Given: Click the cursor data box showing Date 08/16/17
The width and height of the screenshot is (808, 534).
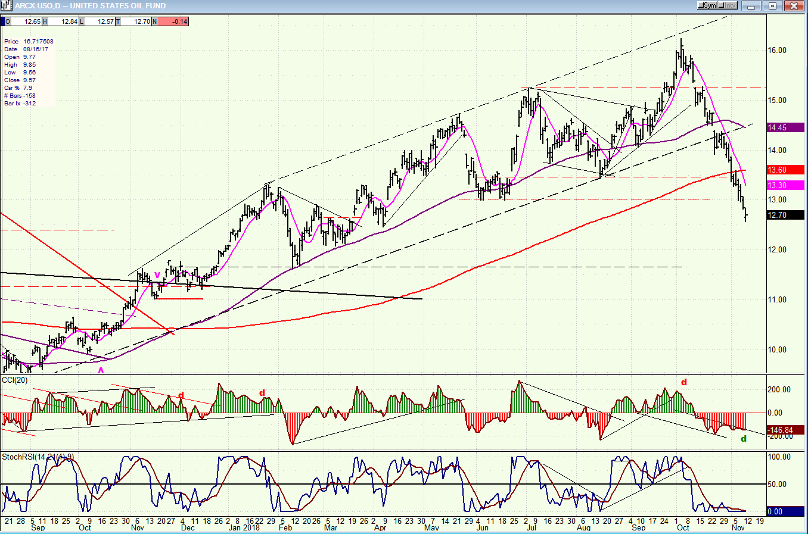Looking at the screenshot, I should coord(28,73).
